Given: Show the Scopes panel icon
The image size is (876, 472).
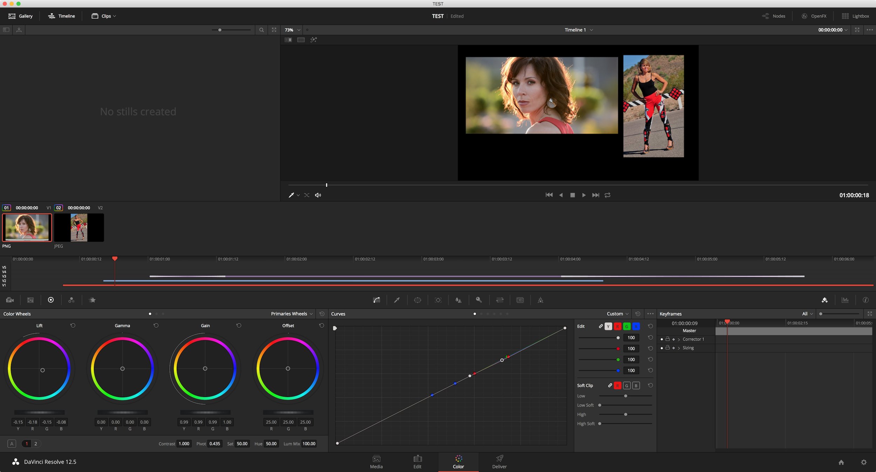Looking at the screenshot, I should pos(845,300).
